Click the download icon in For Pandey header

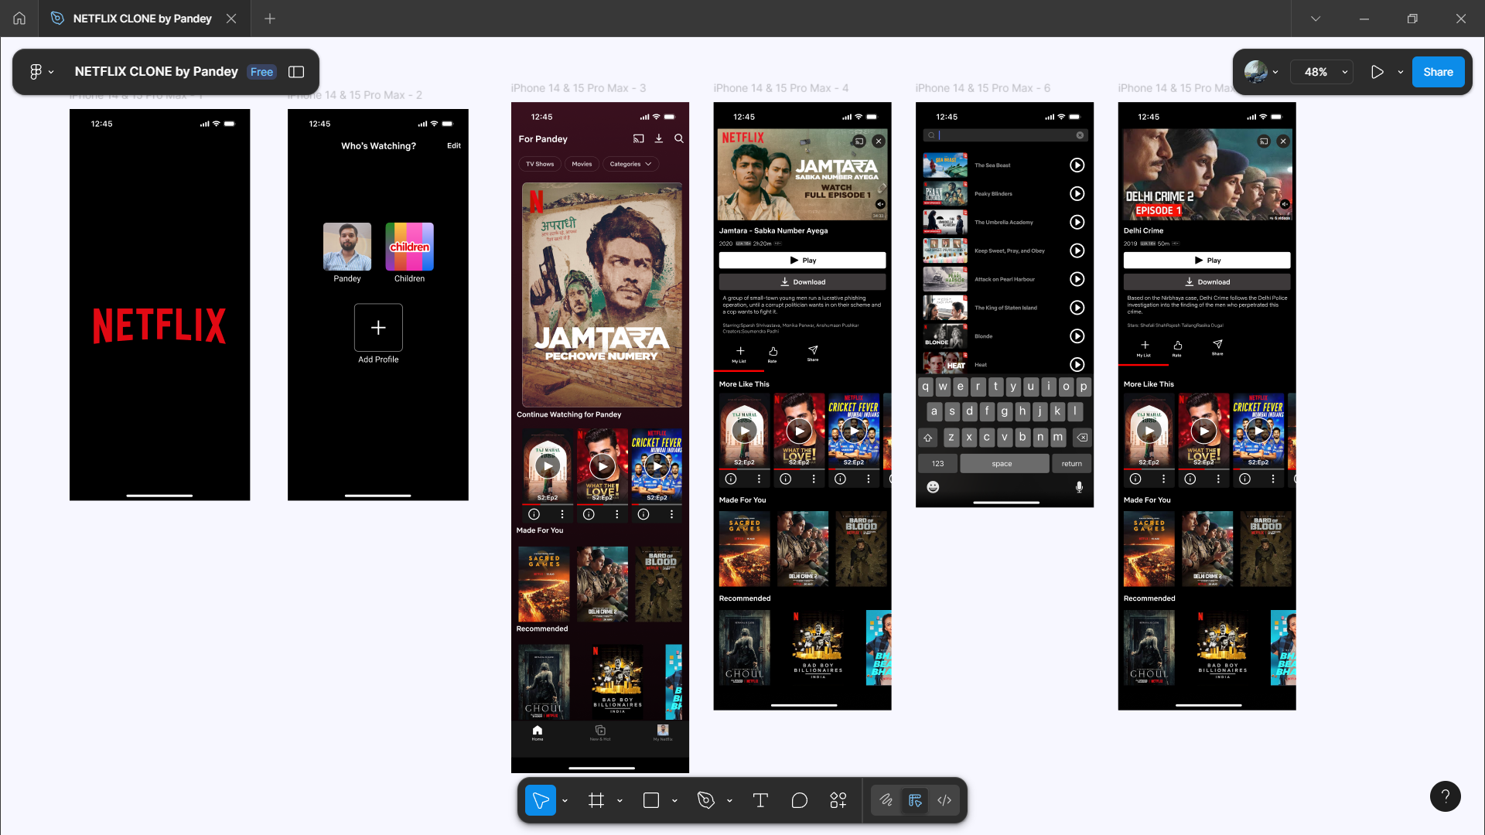[x=659, y=138]
